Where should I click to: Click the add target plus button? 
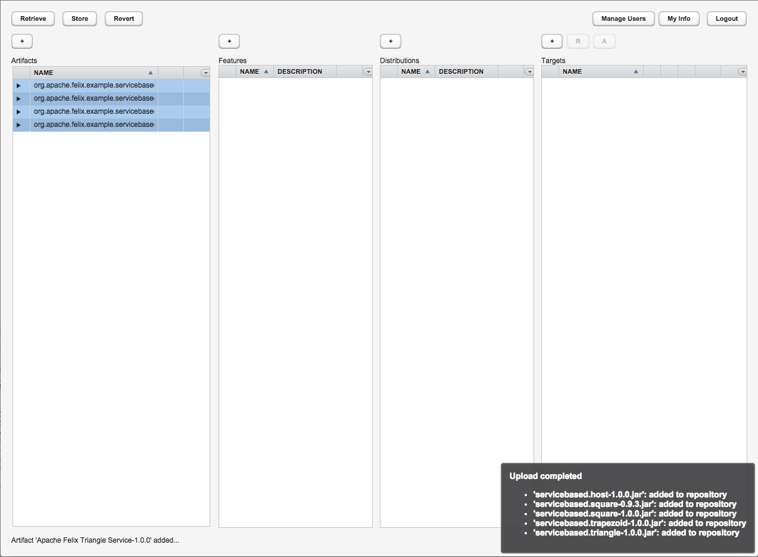(x=552, y=41)
